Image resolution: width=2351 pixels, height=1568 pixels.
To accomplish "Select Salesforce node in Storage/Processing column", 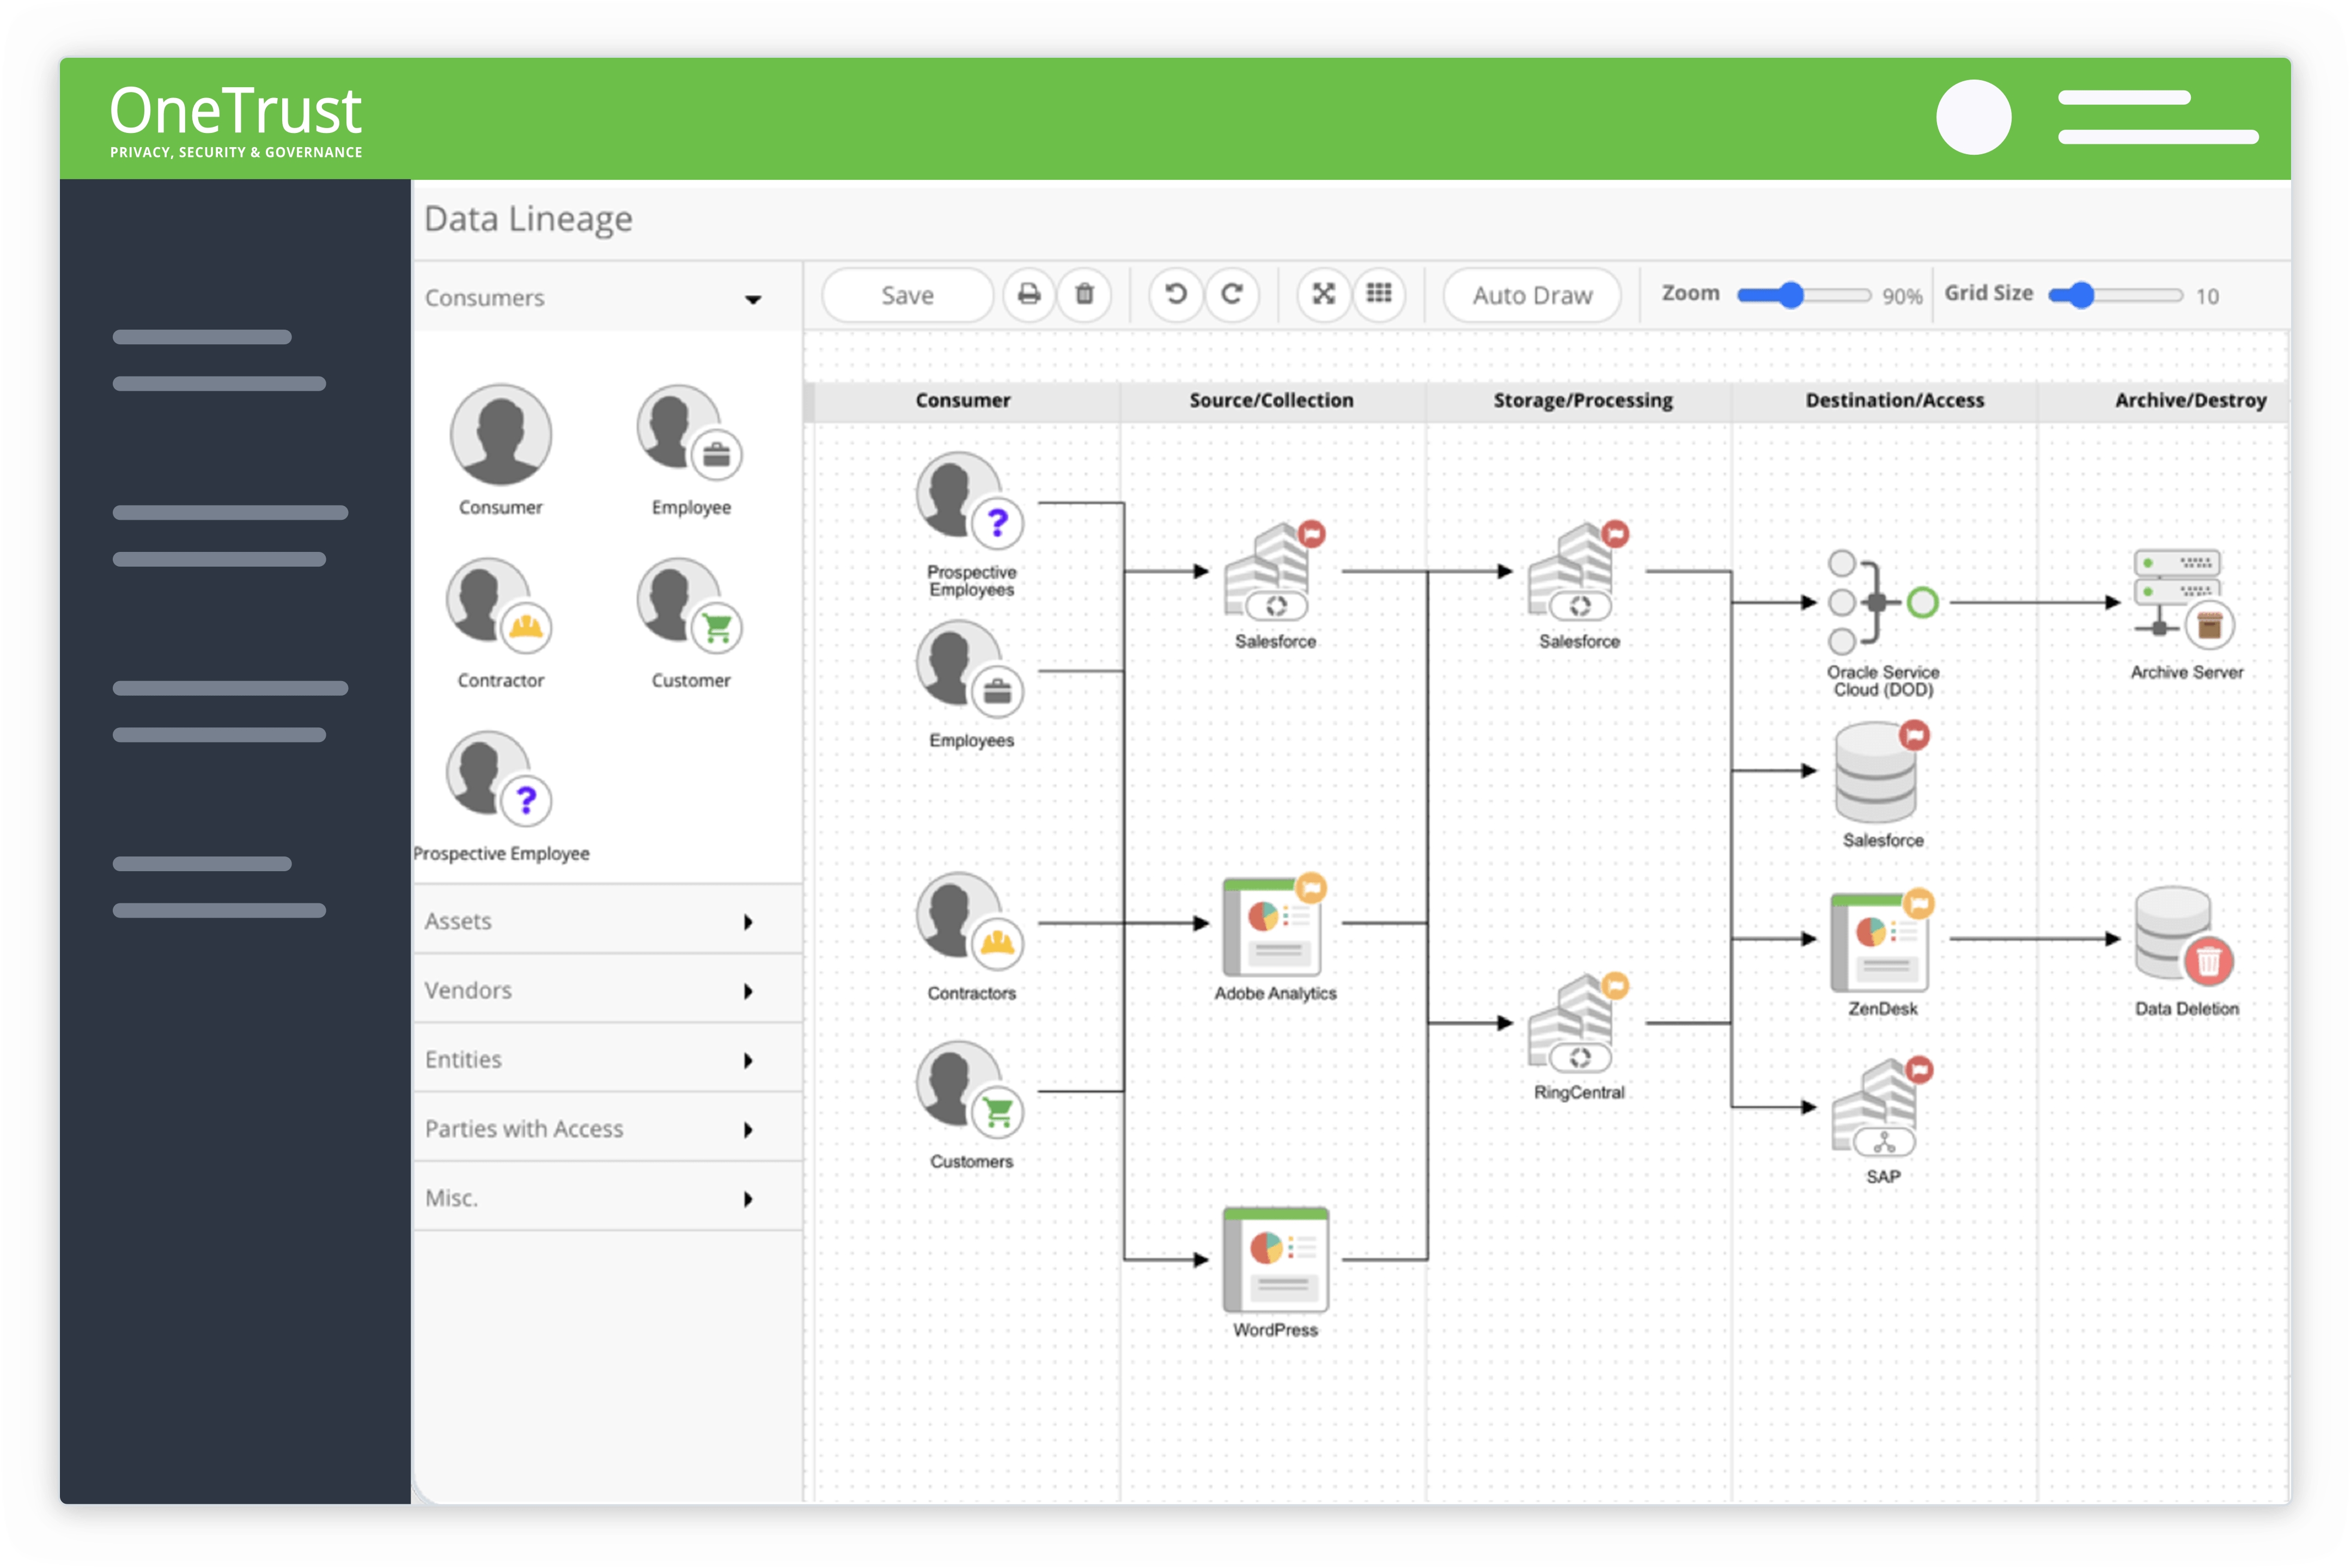I will coord(1579,572).
